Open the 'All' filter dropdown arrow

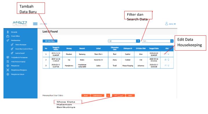pyautogui.click(x=138, y=41)
